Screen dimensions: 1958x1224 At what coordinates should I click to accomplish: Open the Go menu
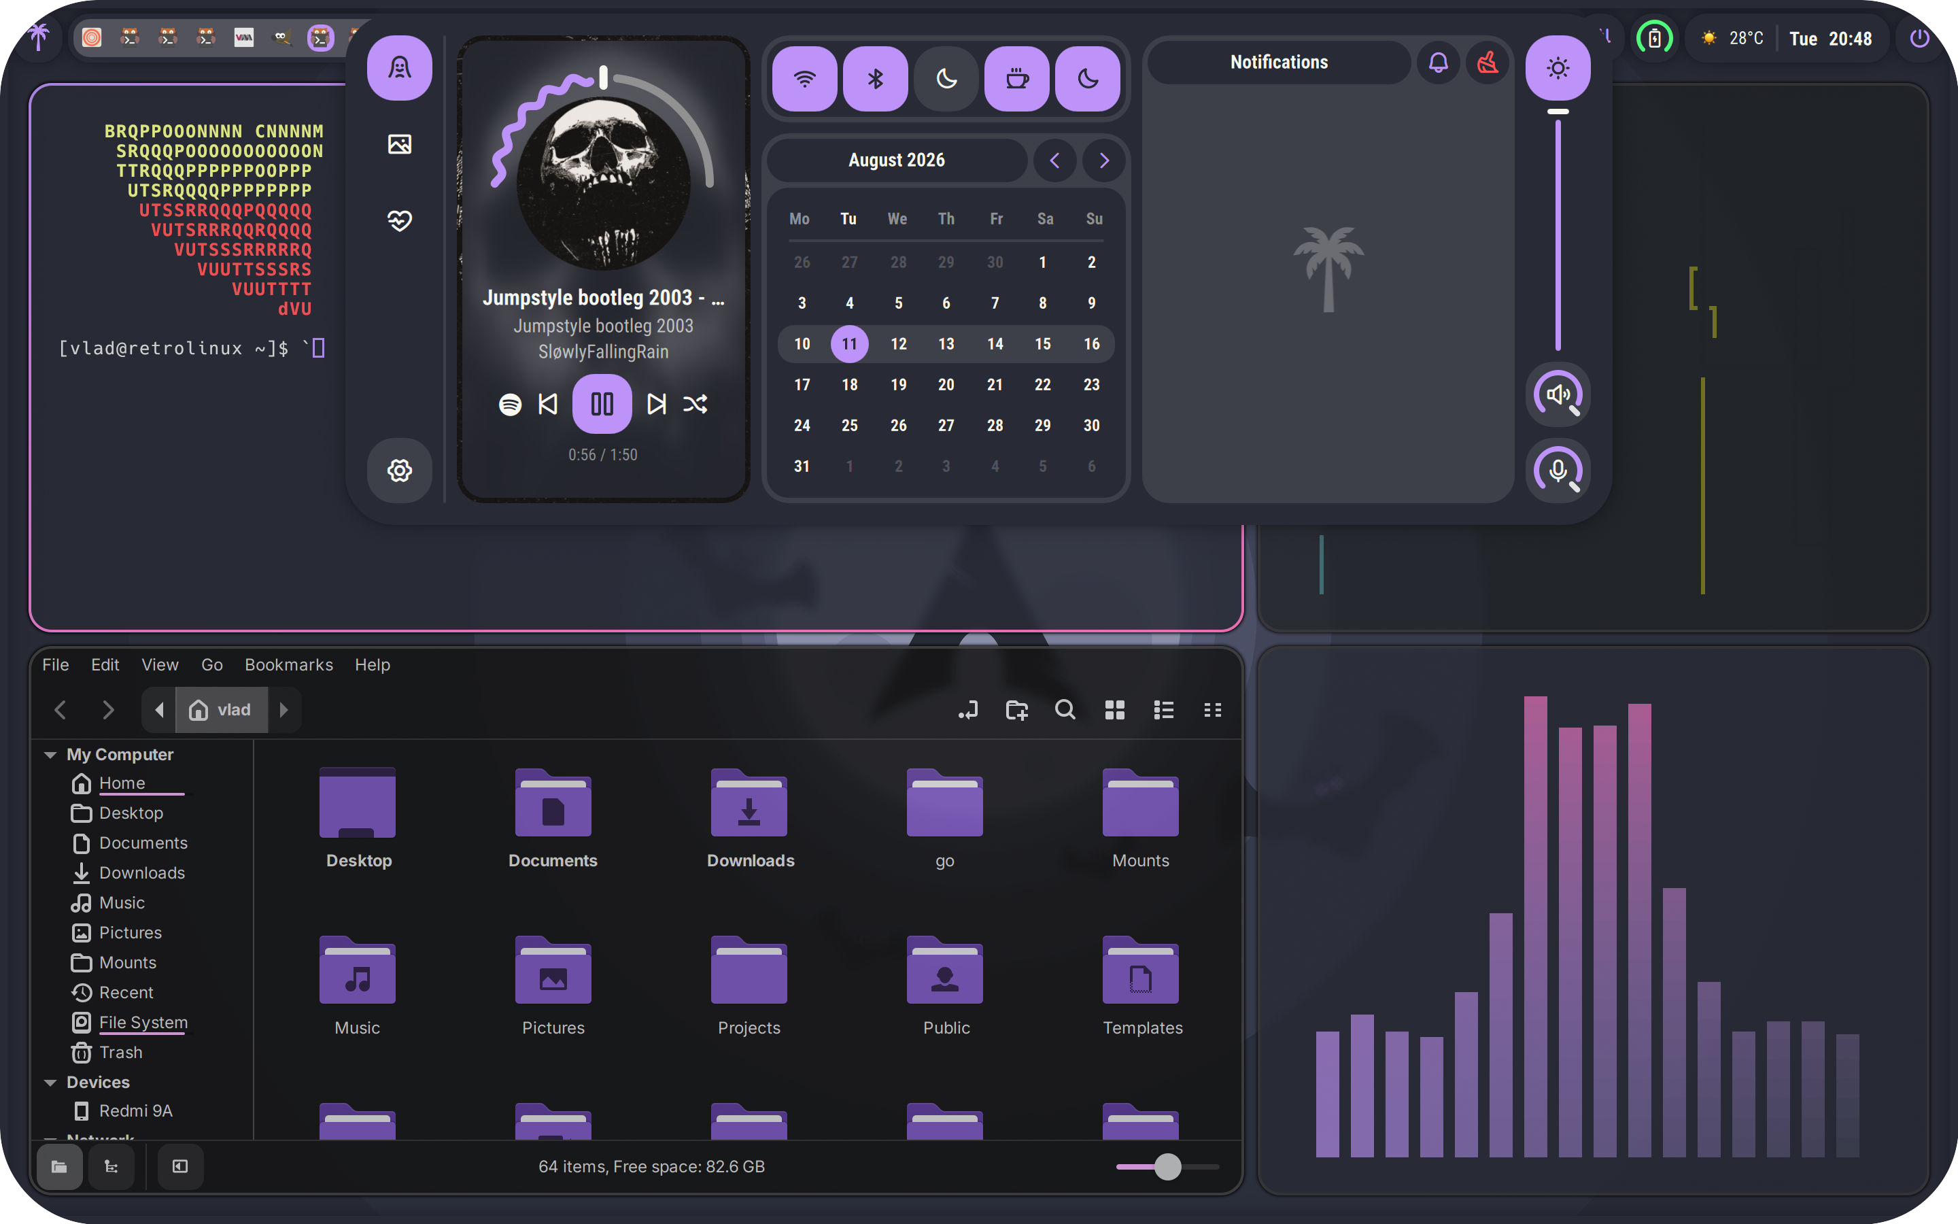click(212, 664)
